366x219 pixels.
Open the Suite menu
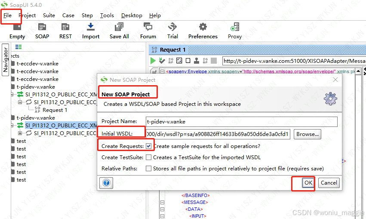pos(49,15)
